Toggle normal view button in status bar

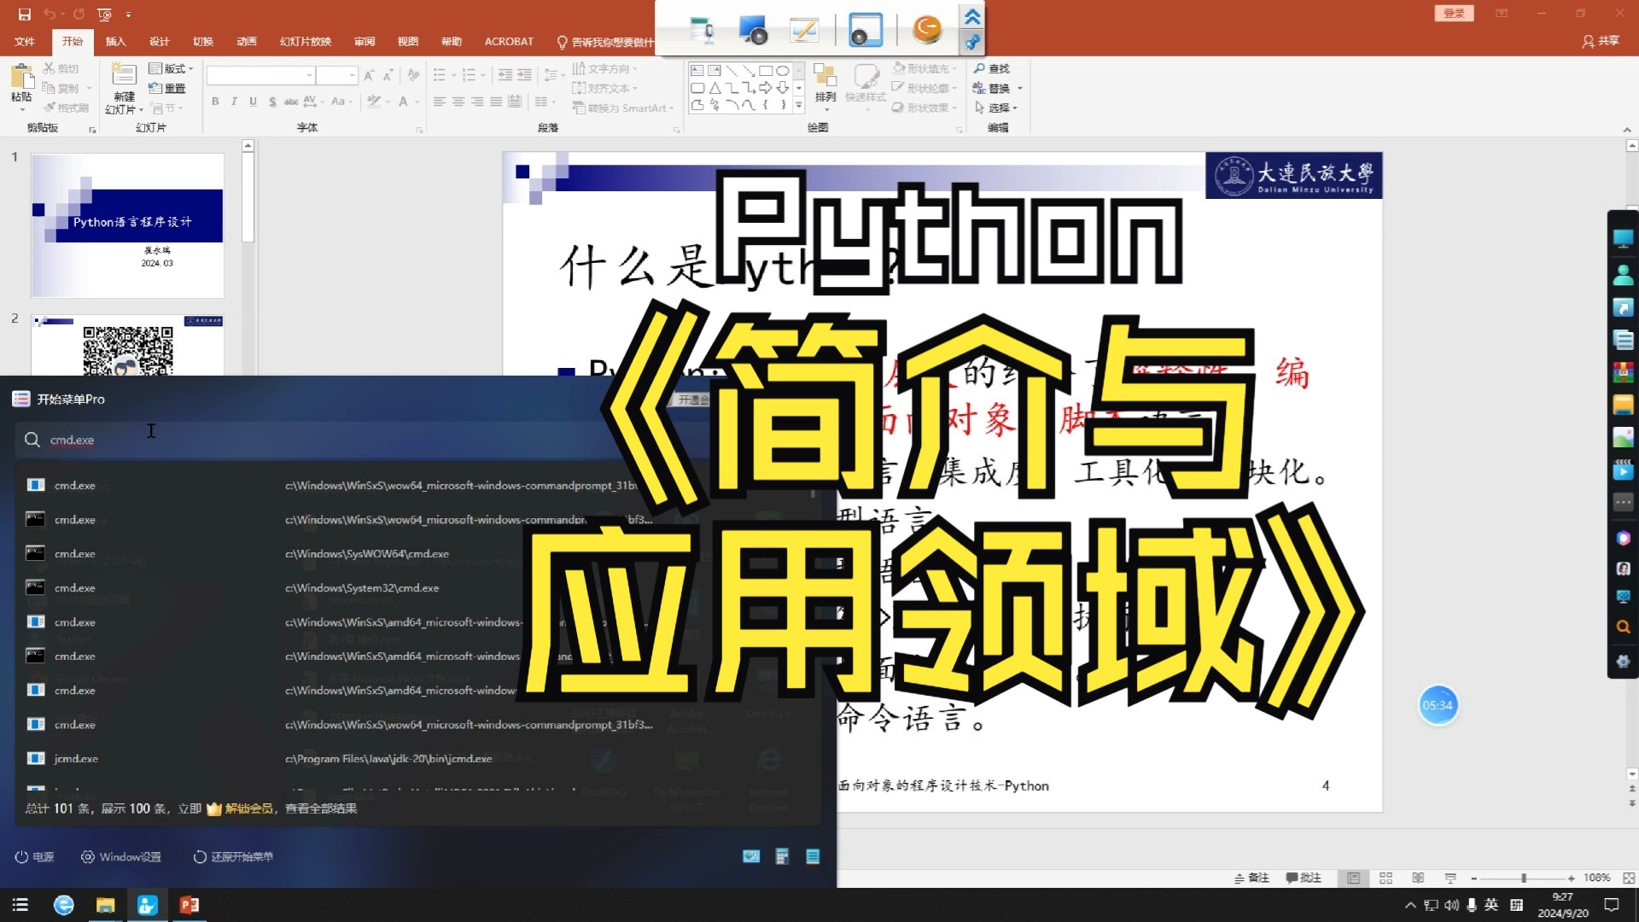coord(1353,878)
